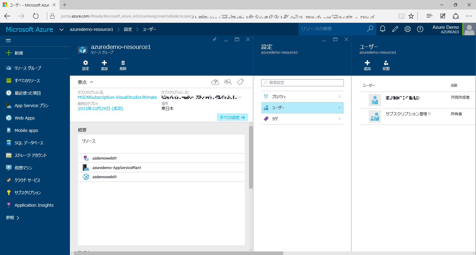The width and height of the screenshot is (476, 255).
Task: Open dropdown next to Microsoft Azure logo
Action: pyautogui.click(x=62, y=29)
